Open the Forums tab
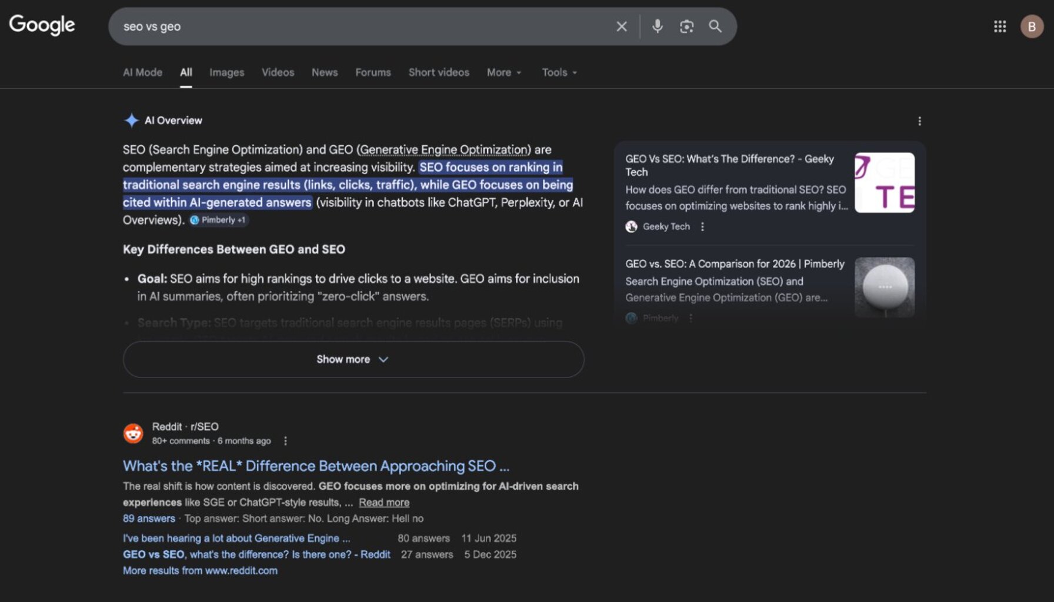1054x602 pixels. (373, 72)
